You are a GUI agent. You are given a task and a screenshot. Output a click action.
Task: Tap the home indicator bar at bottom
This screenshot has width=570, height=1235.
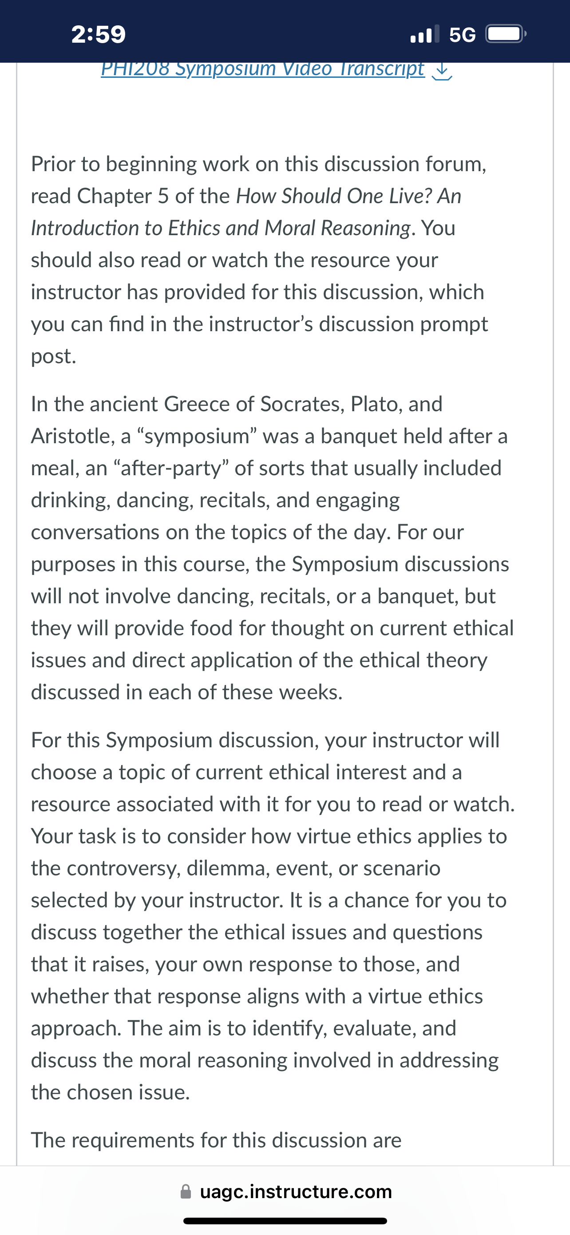point(285,1221)
